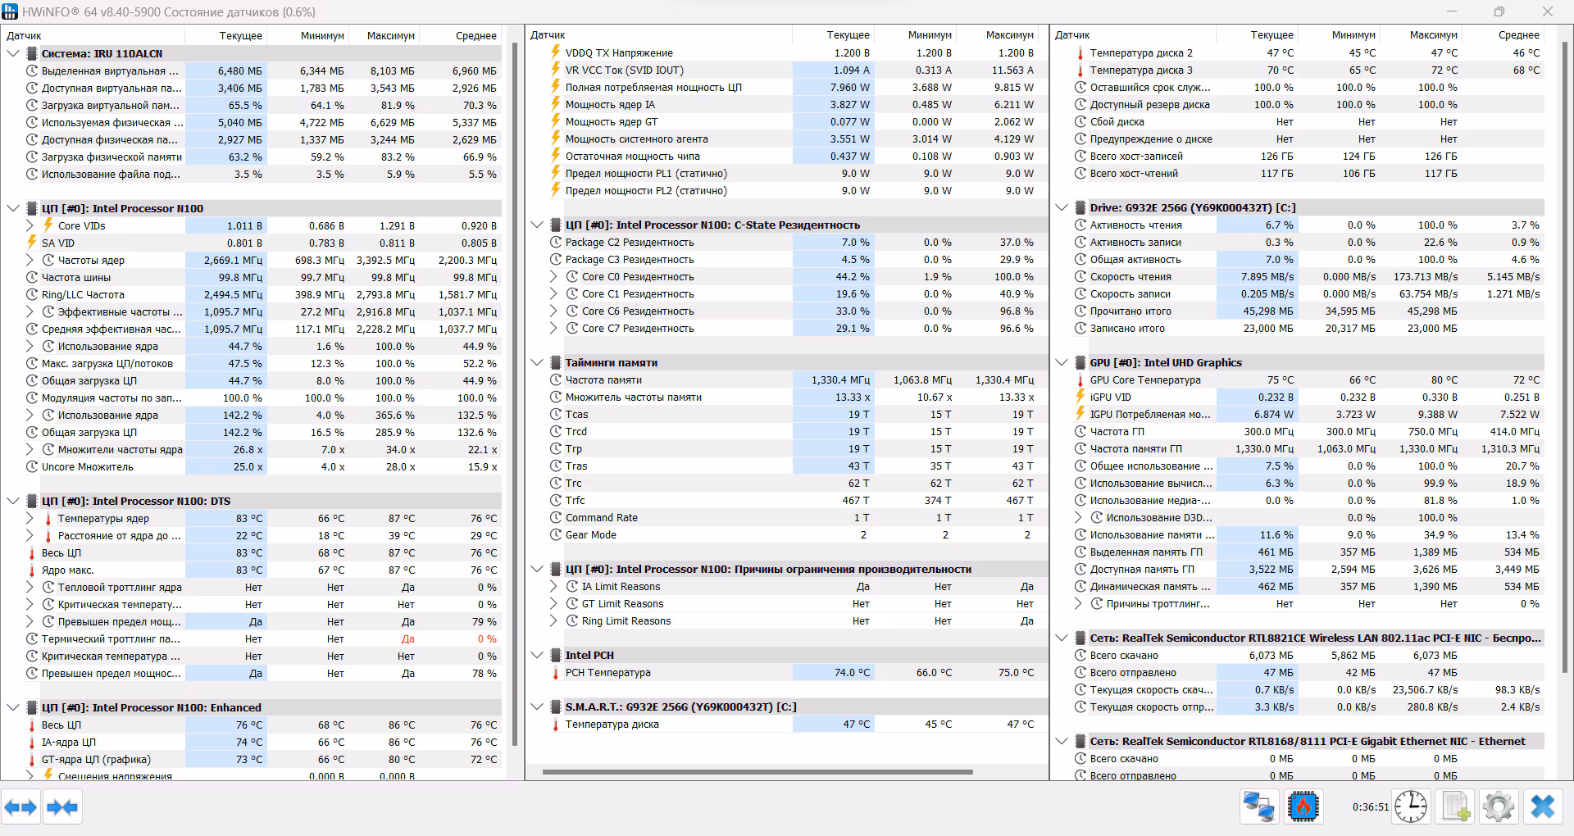The width and height of the screenshot is (1574, 836).
Task: Expand the Температуры ядер row
Action: click(x=30, y=518)
